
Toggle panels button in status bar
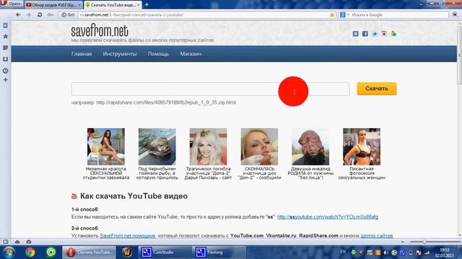[6, 242]
